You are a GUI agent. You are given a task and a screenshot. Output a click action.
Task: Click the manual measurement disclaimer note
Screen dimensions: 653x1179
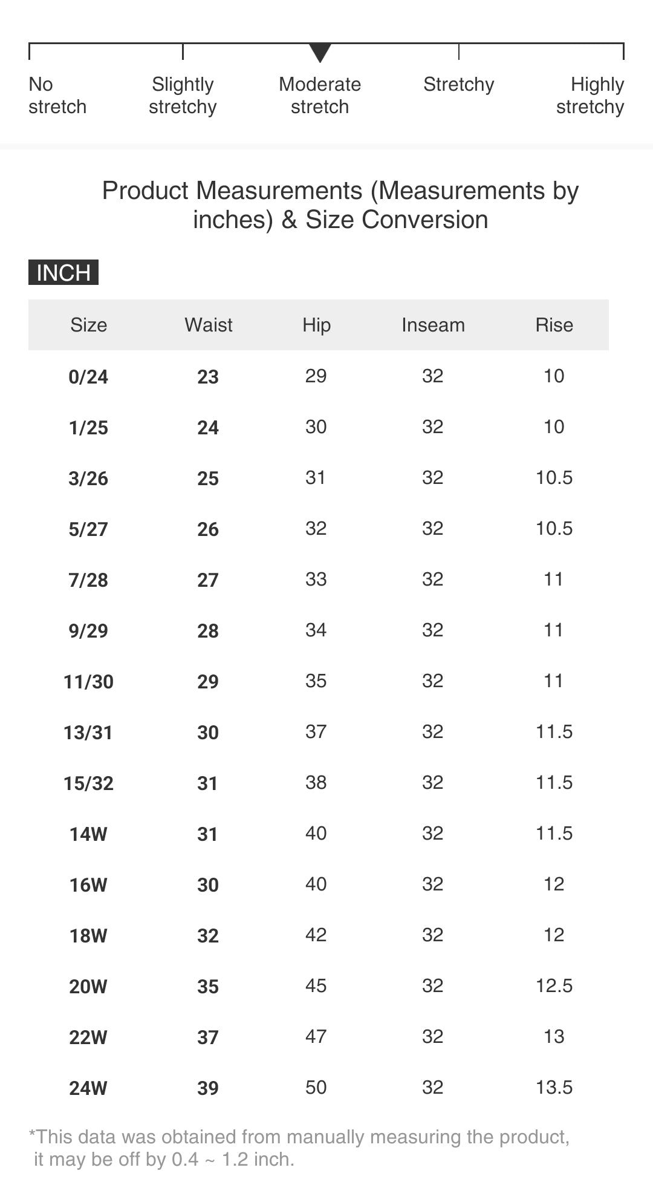[x=299, y=1148]
